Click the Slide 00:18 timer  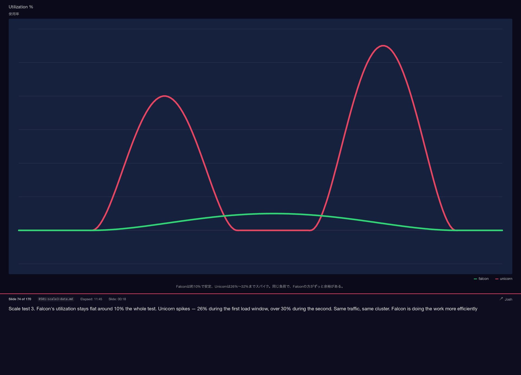[x=117, y=299]
